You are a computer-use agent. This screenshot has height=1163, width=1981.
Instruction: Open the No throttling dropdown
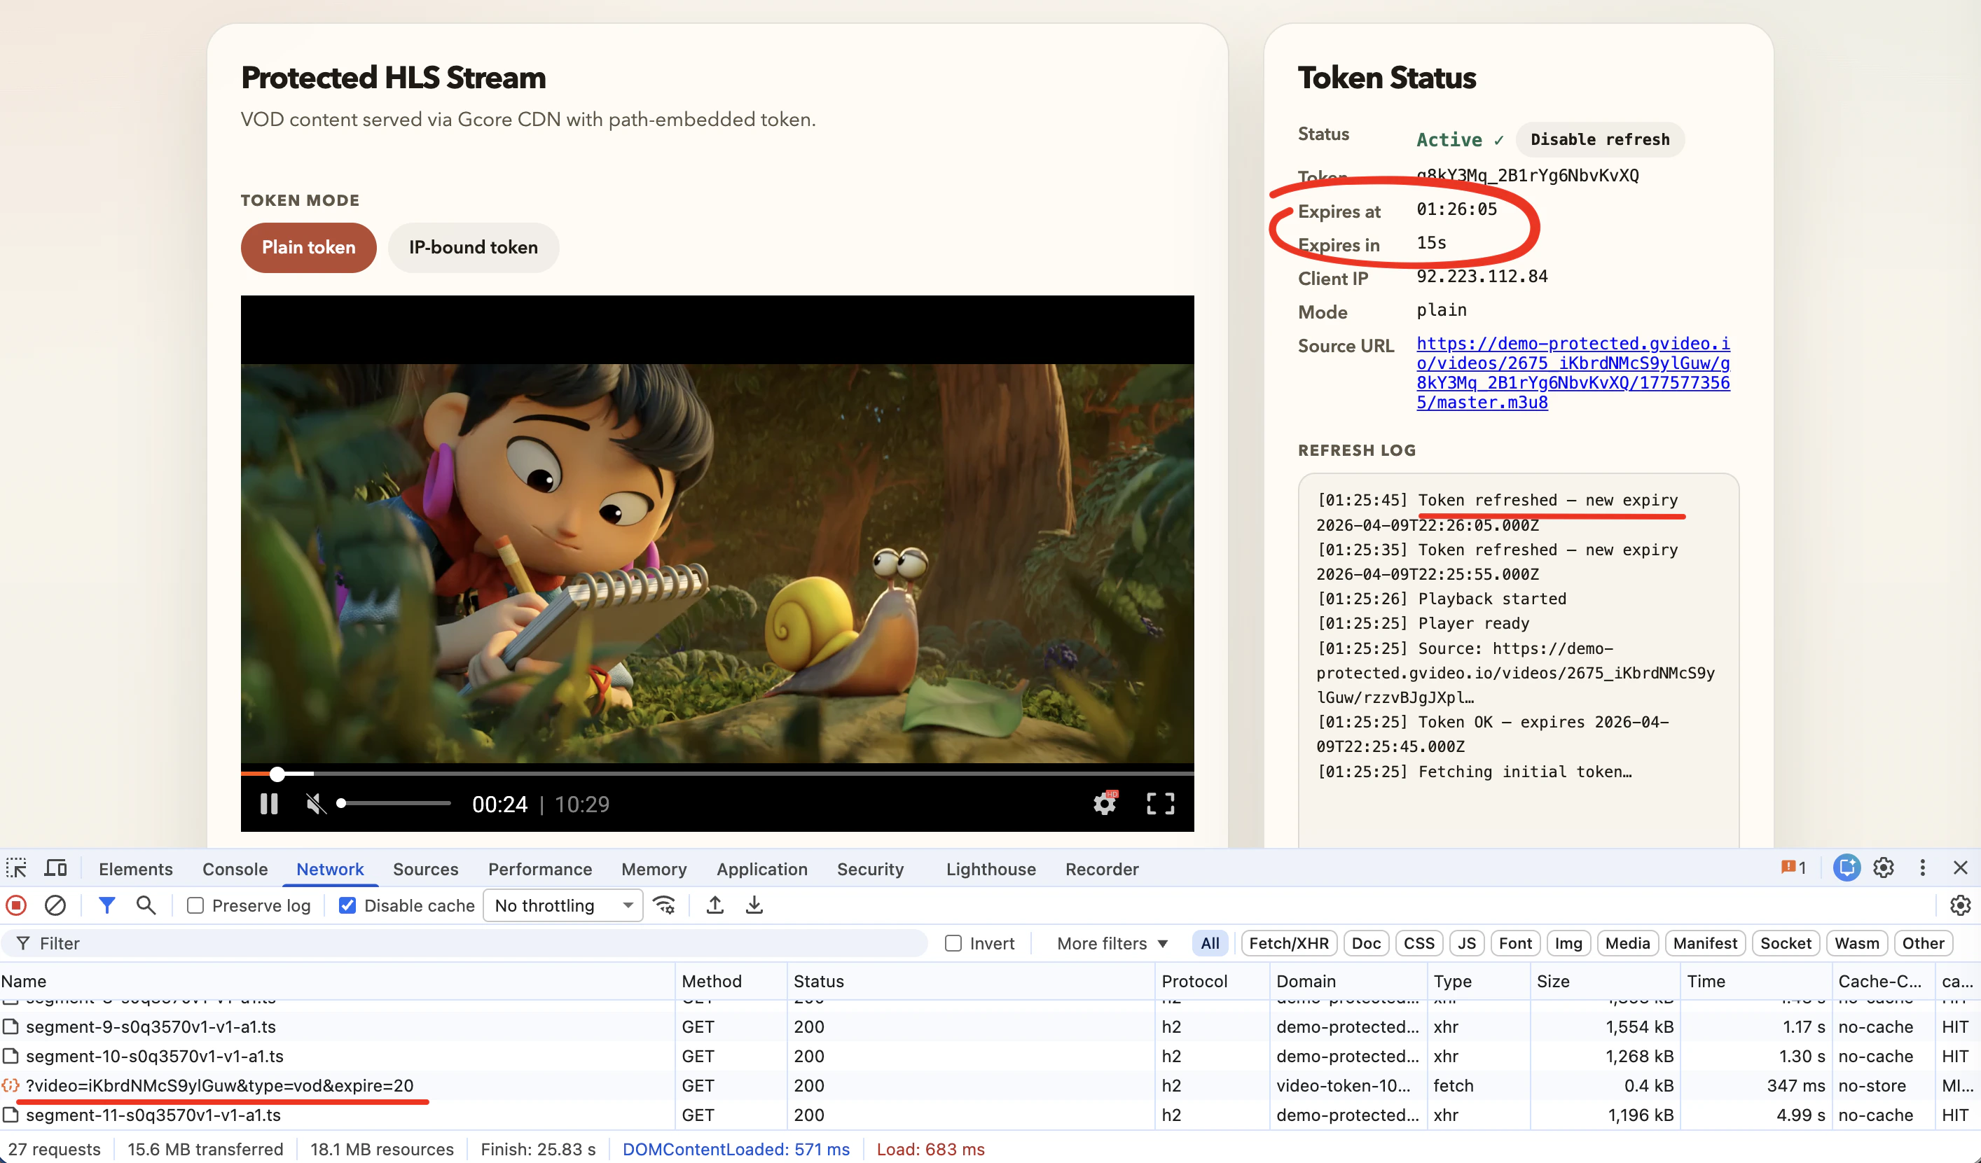pyautogui.click(x=563, y=905)
